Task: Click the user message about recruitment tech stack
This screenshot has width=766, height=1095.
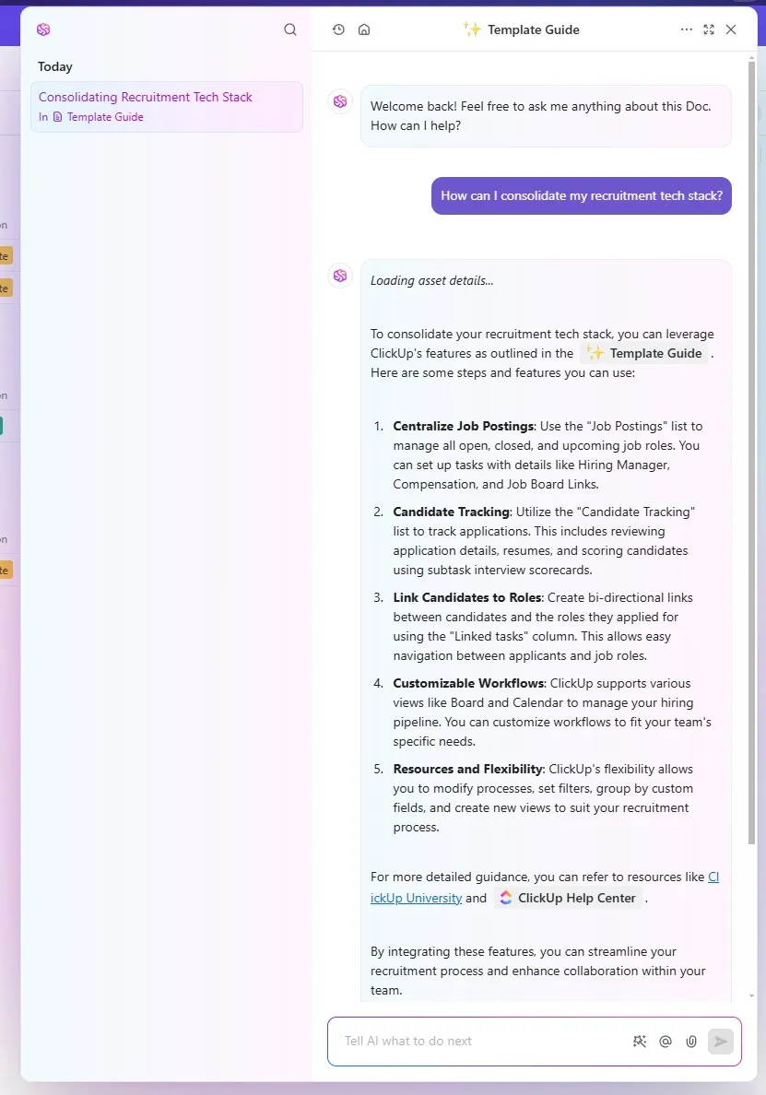Action: click(582, 195)
